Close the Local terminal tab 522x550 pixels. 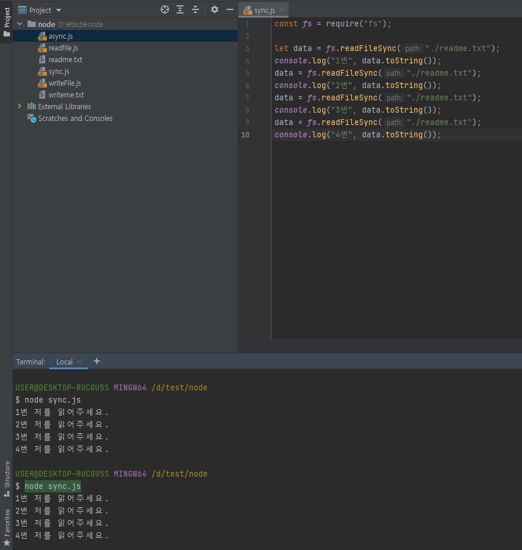79,362
